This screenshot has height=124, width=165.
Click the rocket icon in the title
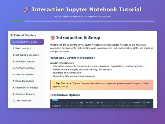coord(27,9)
